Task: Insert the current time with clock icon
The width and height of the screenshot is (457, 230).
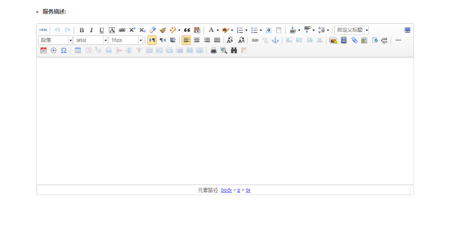Action: tap(53, 50)
